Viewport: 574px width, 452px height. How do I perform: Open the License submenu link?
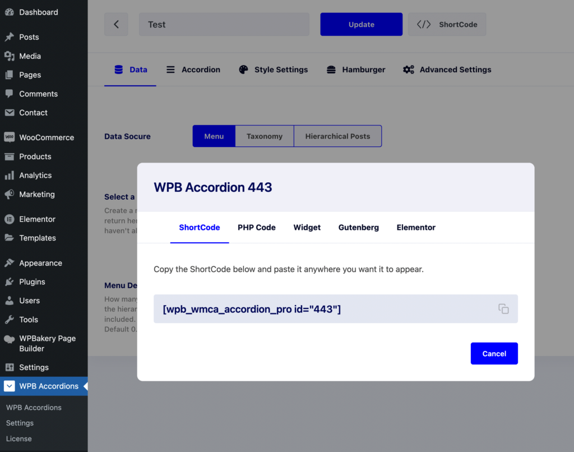point(19,439)
